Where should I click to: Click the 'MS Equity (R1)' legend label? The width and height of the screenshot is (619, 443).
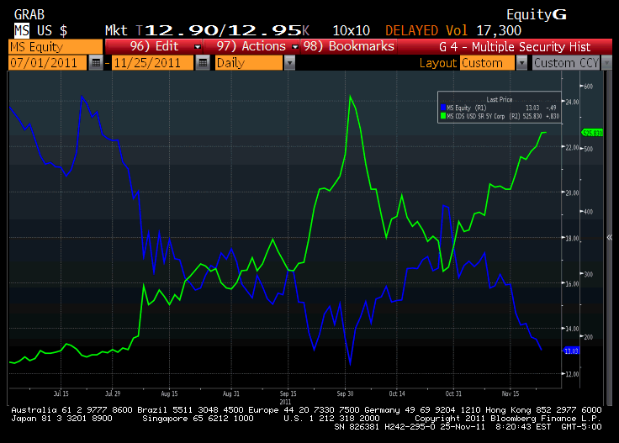[x=467, y=108]
